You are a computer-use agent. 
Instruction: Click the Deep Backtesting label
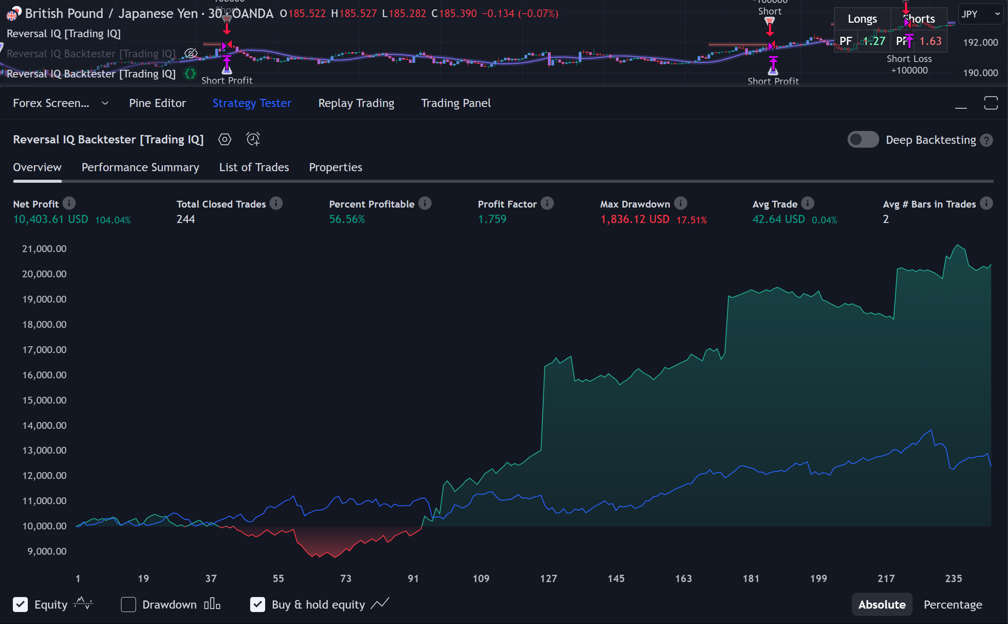click(931, 140)
